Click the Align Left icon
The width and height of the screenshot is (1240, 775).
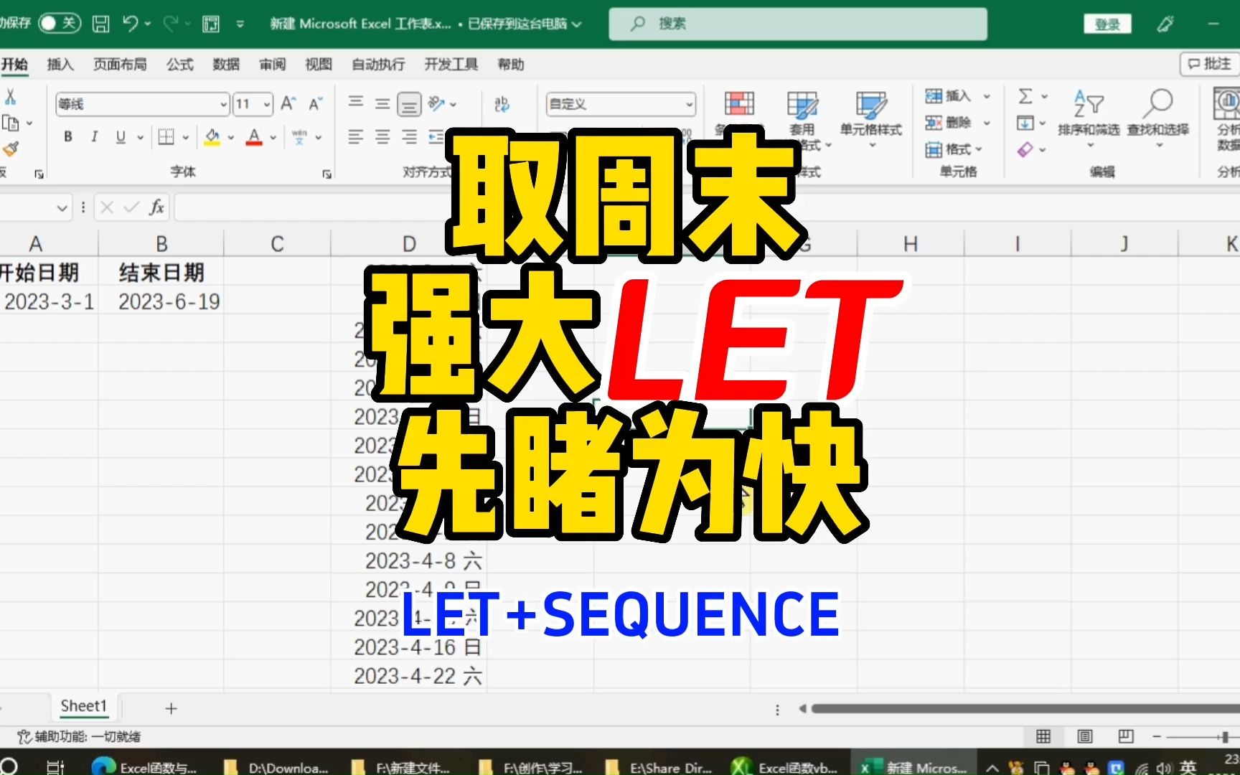[x=355, y=136]
